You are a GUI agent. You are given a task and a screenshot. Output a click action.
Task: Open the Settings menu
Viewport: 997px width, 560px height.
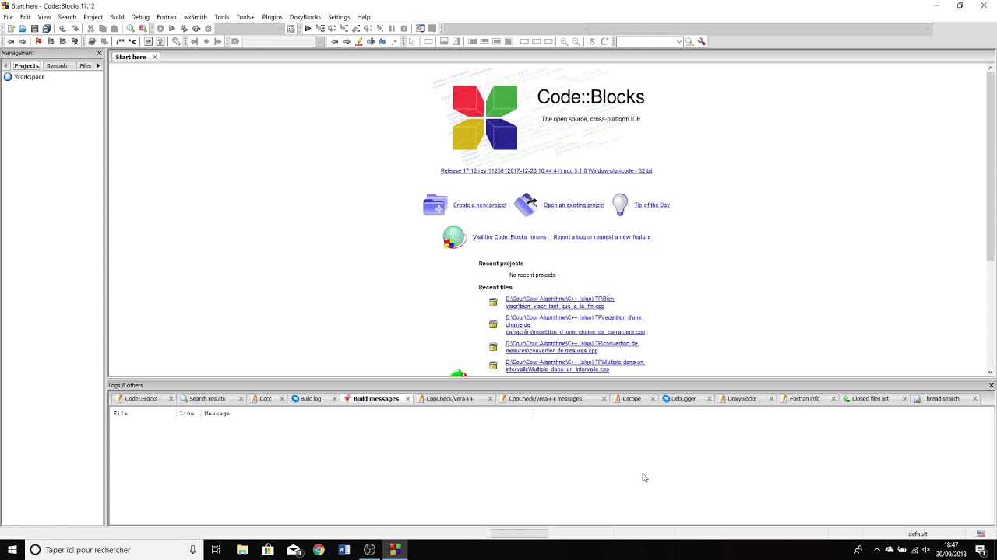point(339,16)
